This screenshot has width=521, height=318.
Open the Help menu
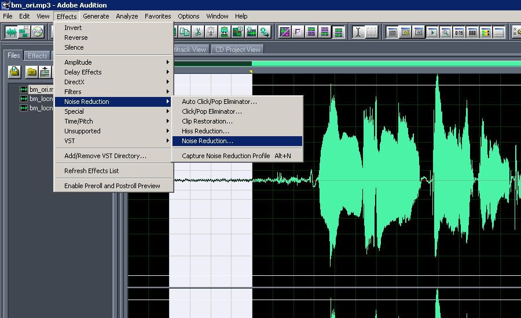point(241,16)
